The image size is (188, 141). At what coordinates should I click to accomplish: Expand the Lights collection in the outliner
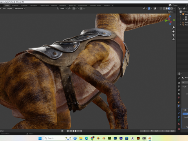click(181, 22)
